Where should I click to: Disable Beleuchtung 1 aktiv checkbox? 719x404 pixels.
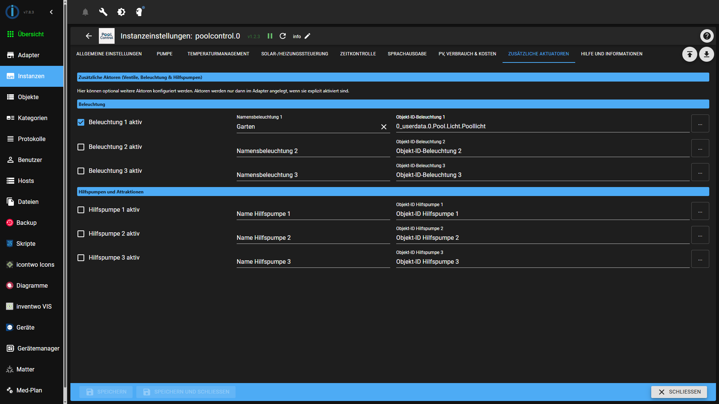pyautogui.click(x=81, y=122)
